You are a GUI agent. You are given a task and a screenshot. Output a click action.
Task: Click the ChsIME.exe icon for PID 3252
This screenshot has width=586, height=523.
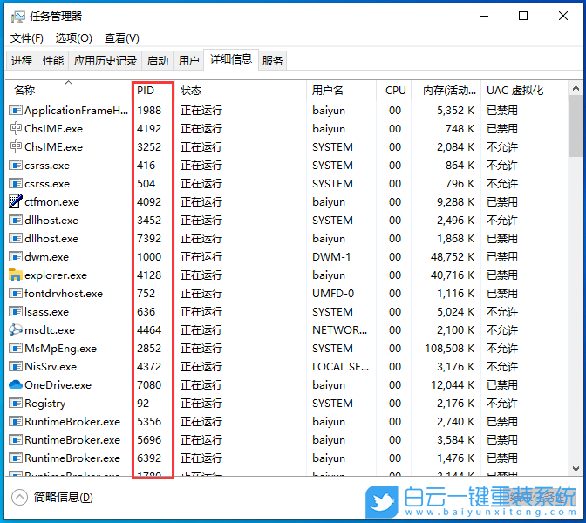pyautogui.click(x=16, y=146)
